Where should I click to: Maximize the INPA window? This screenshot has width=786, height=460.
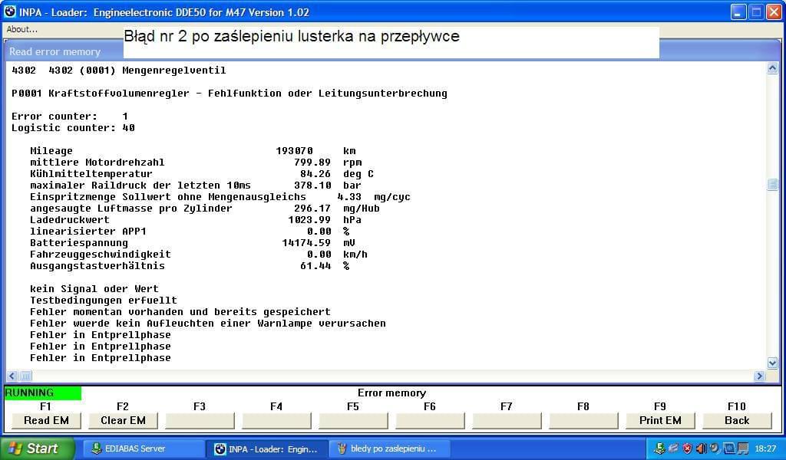pos(756,12)
